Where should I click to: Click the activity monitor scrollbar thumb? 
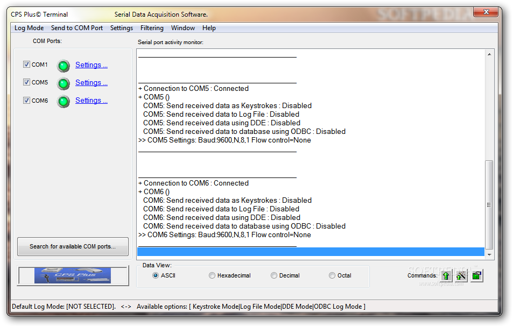[x=489, y=205]
